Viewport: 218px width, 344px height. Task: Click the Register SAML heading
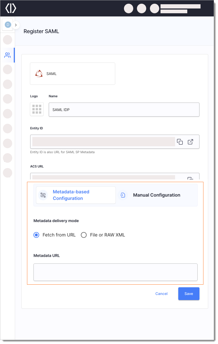(x=41, y=31)
